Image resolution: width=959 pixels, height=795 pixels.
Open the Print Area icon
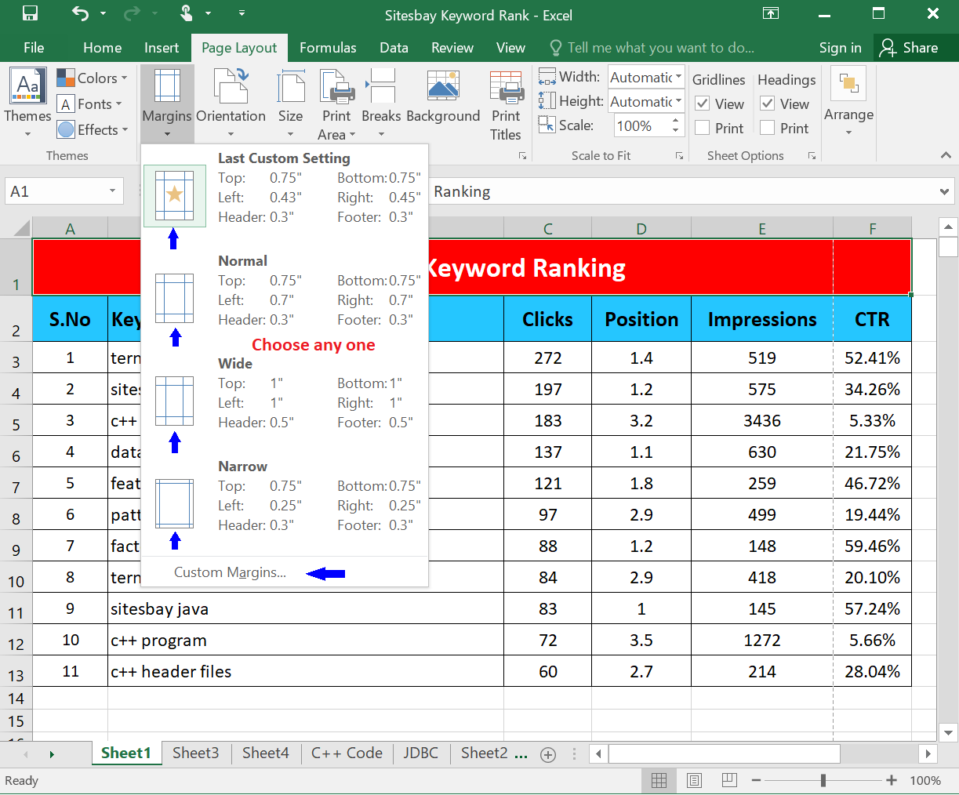click(337, 85)
